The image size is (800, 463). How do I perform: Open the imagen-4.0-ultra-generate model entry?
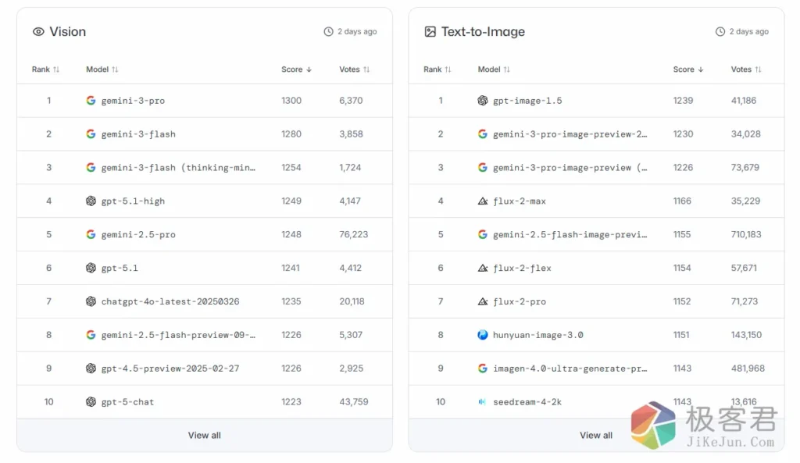(x=570, y=369)
